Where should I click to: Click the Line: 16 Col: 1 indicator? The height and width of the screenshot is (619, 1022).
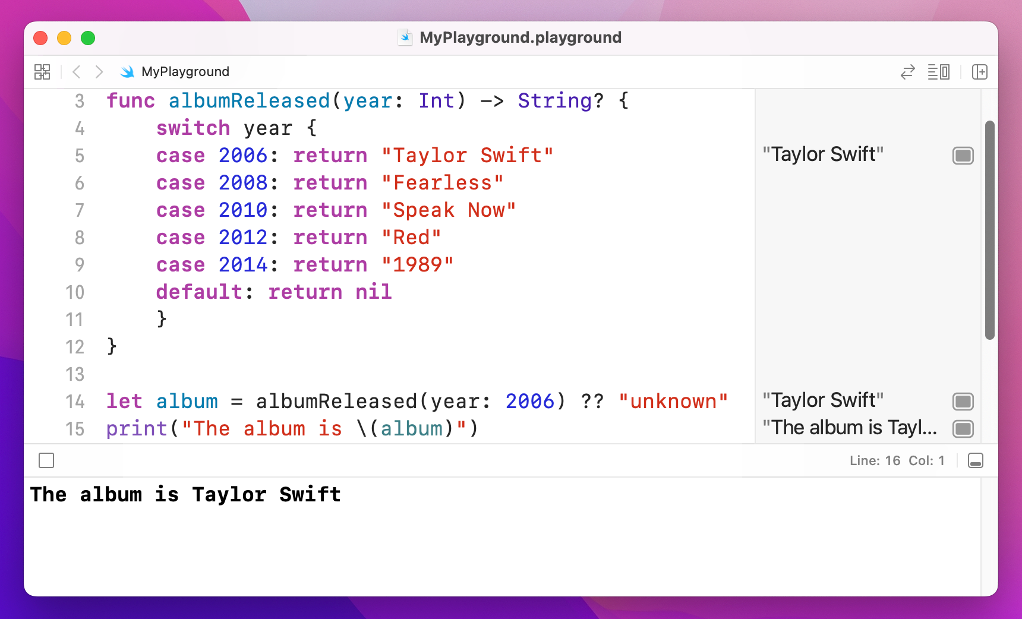pos(897,460)
